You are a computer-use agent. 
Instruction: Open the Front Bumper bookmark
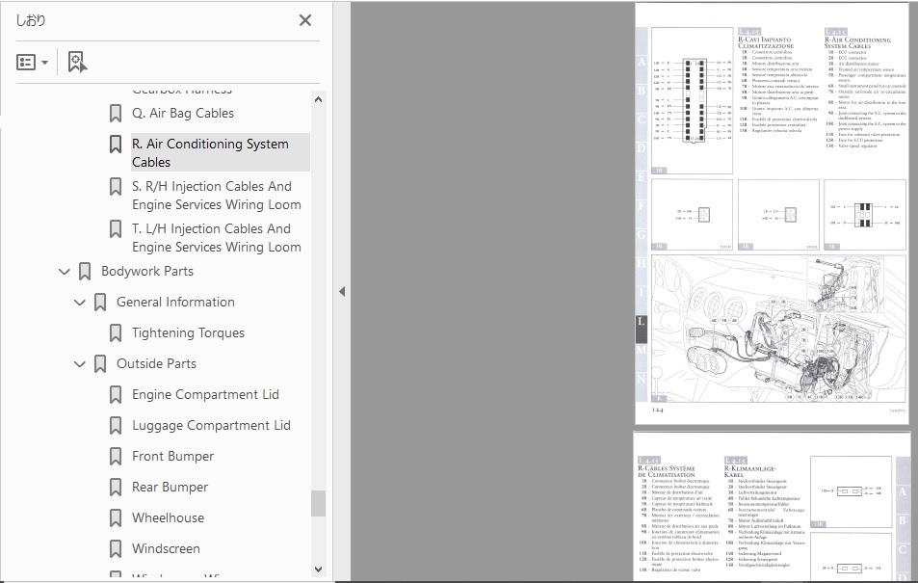click(x=172, y=457)
